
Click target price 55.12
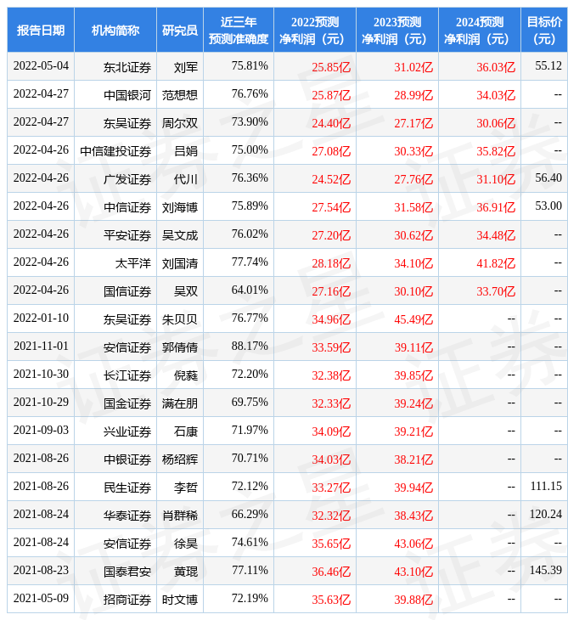(548, 65)
